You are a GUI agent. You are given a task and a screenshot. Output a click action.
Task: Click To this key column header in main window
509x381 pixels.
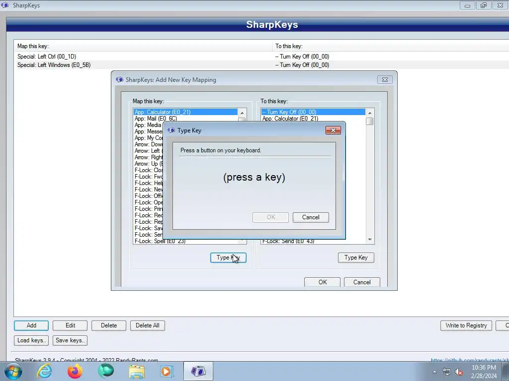click(x=391, y=46)
